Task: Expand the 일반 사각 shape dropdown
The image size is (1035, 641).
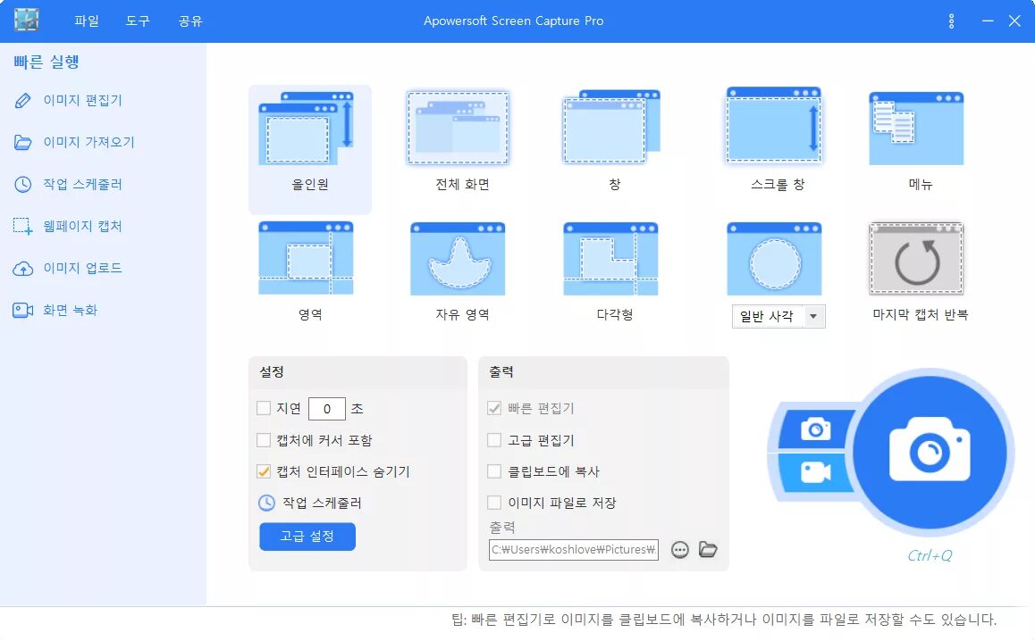Action: tap(813, 317)
